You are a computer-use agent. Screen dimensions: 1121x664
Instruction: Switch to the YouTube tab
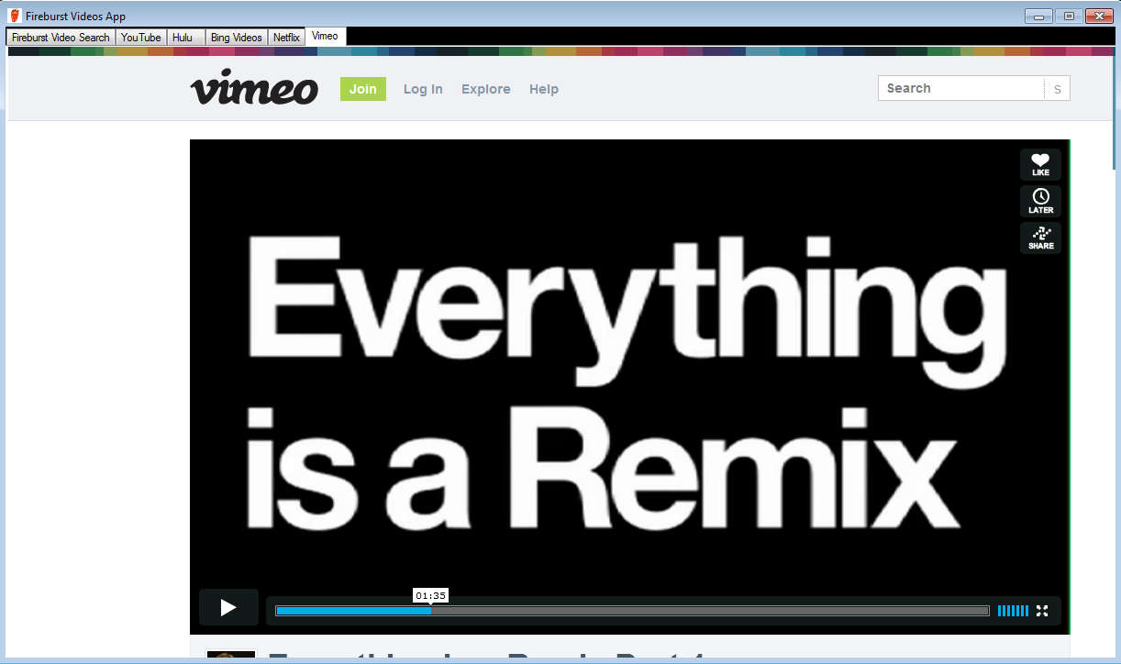click(x=141, y=38)
